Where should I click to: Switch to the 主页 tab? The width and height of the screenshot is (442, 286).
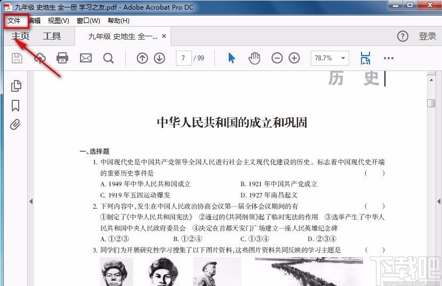[x=20, y=36]
